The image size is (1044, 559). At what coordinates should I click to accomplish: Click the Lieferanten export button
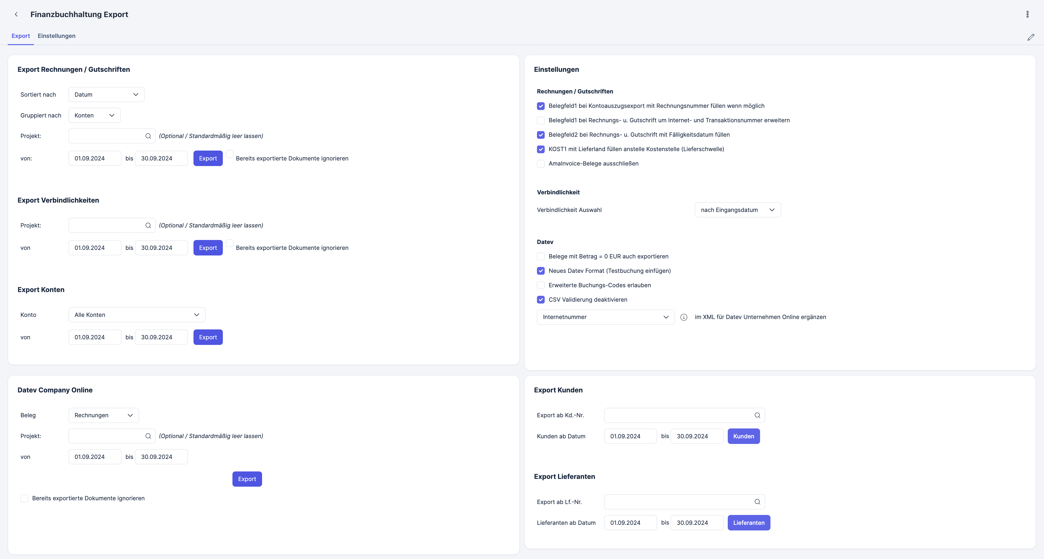click(749, 523)
